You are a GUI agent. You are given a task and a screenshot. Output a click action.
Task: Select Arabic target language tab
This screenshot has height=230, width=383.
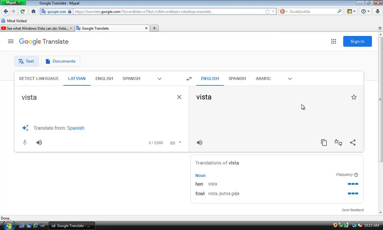click(263, 78)
